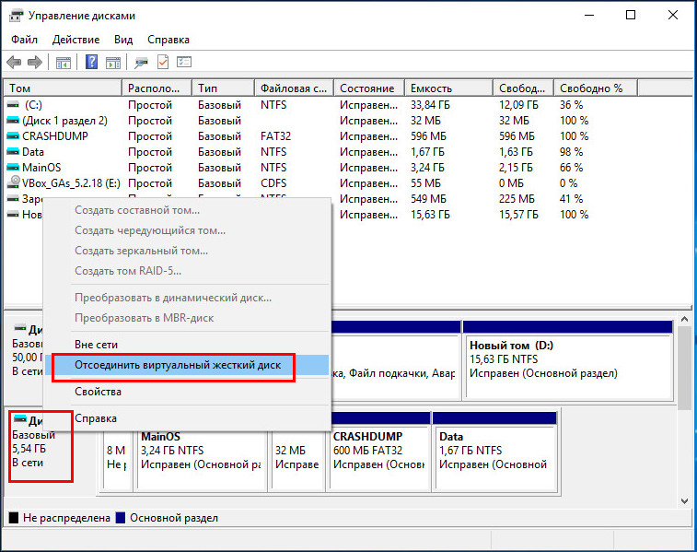The image size is (697, 552).
Task: Select the Новый том (D:) partition block
Action: (x=568, y=359)
